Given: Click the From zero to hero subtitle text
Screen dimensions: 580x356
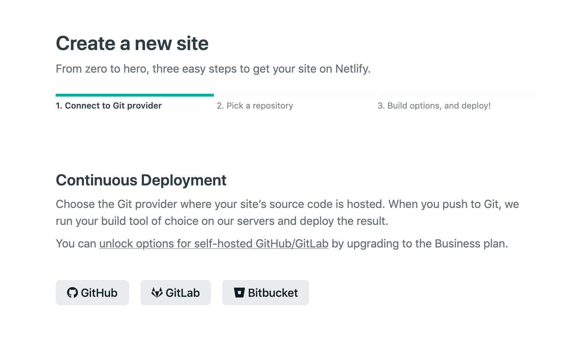Looking at the screenshot, I should [x=213, y=69].
